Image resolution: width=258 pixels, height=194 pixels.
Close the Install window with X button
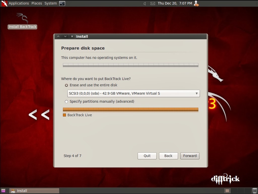tap(72, 36)
